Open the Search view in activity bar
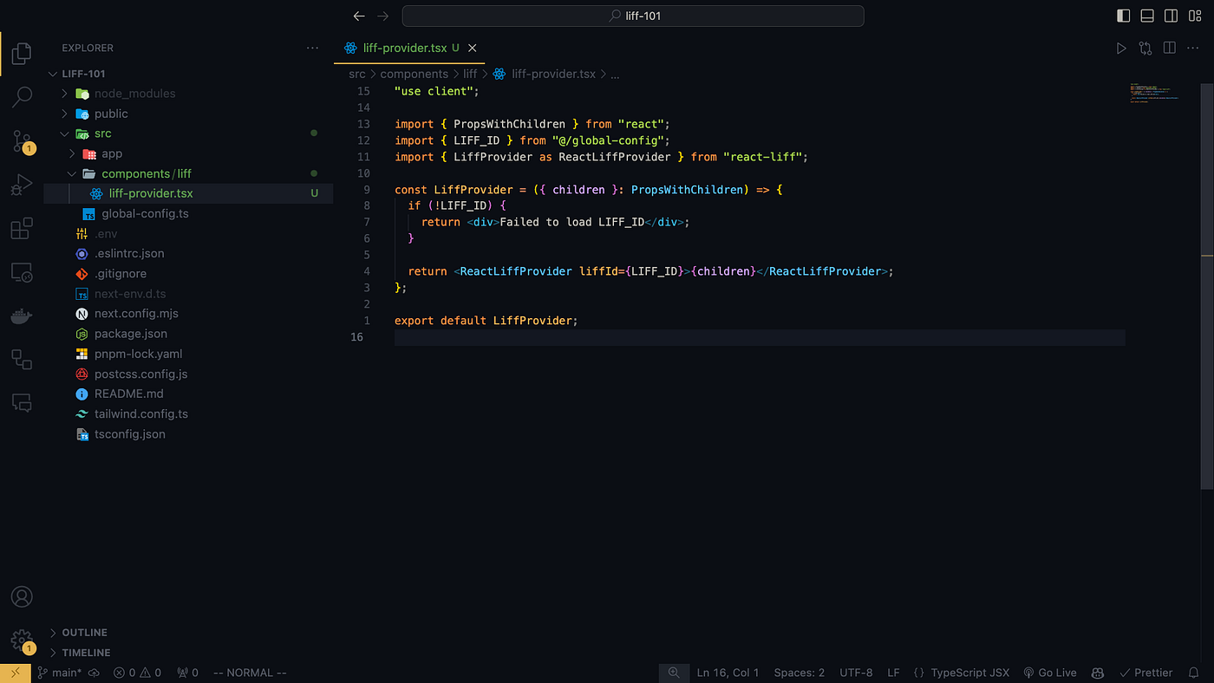This screenshot has width=1214, height=683. click(22, 97)
